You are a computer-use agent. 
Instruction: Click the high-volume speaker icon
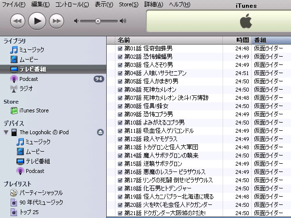pos(123,21)
